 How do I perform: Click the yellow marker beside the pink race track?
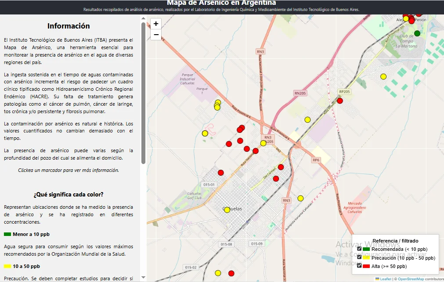pyautogui.click(x=205, y=133)
